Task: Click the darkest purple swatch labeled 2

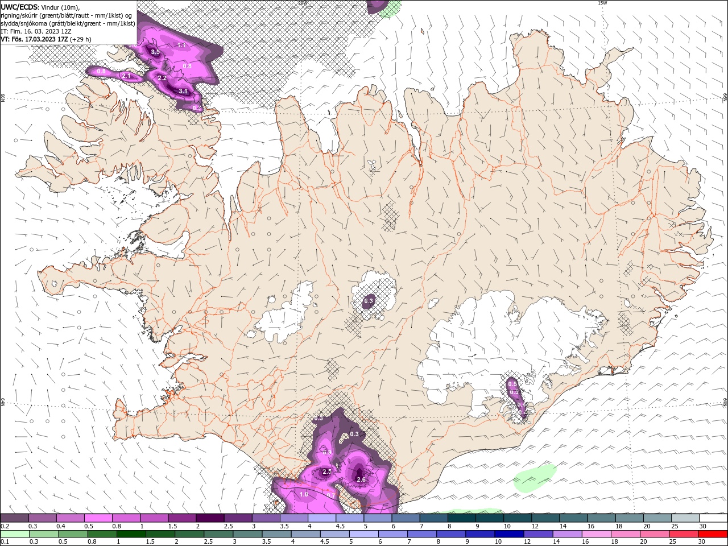Action: (x=209, y=518)
